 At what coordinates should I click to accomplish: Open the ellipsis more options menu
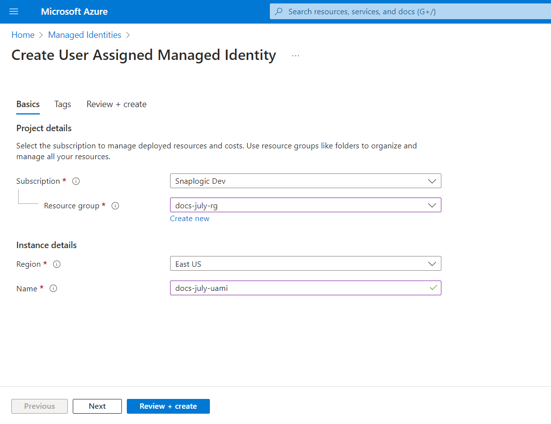pyautogui.click(x=295, y=56)
